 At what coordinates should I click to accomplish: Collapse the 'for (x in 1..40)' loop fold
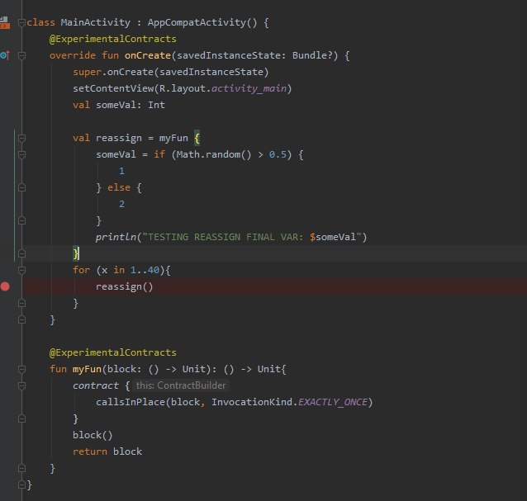(21, 270)
